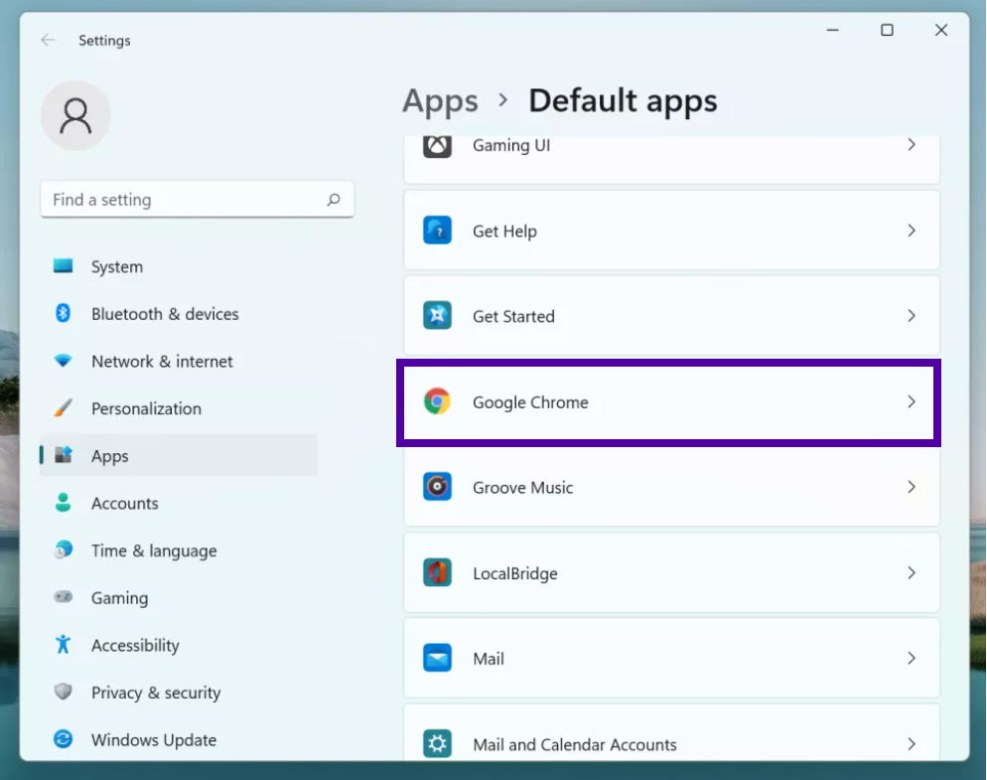This screenshot has width=987, height=780.
Task: Select the Time & language label
Action: tap(154, 550)
